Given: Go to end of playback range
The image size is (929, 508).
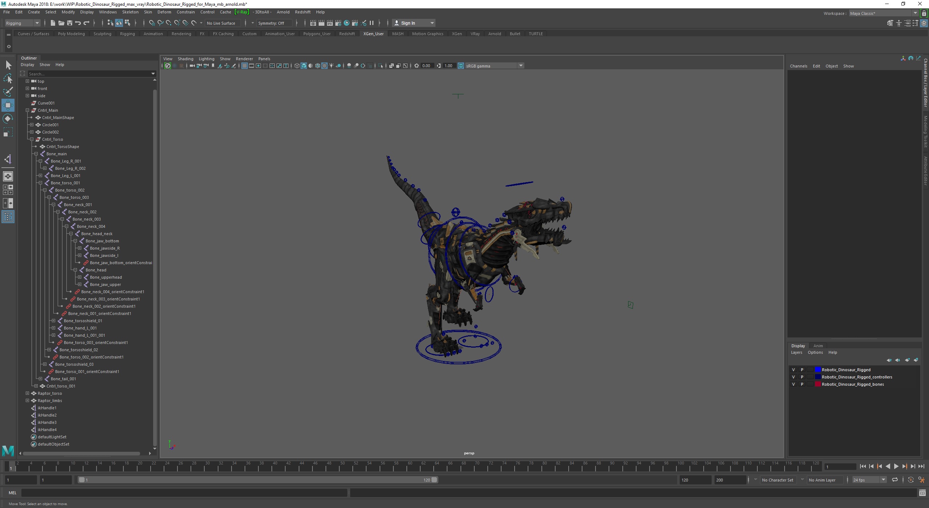Looking at the screenshot, I should tap(921, 467).
